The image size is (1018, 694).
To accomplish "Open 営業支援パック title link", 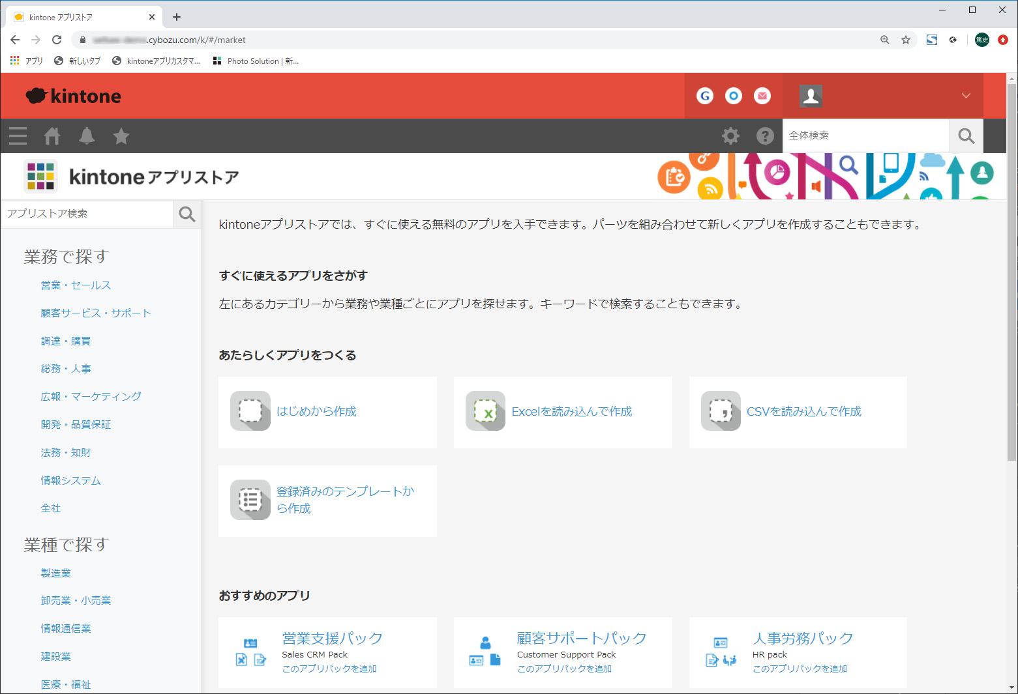I will point(332,638).
